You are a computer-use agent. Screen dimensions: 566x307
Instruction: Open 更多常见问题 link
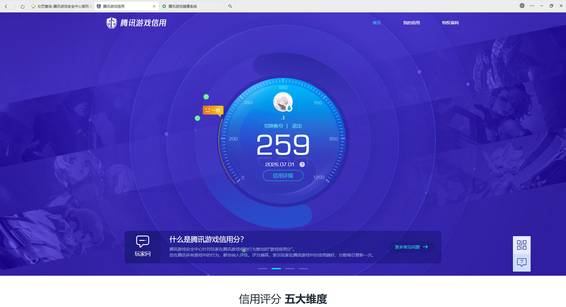coord(407,247)
